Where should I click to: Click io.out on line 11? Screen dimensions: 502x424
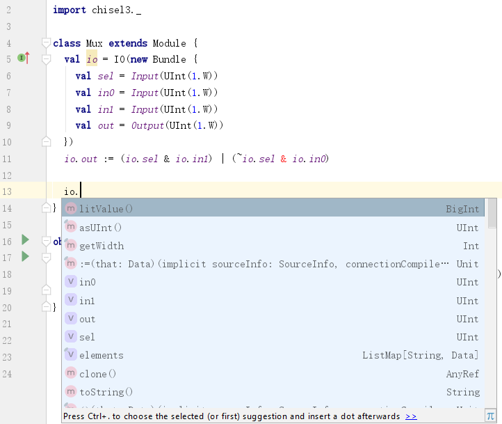[81, 159]
